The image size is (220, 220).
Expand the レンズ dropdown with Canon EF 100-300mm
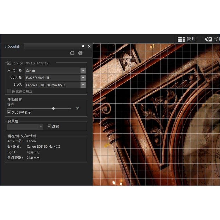pos(83,85)
